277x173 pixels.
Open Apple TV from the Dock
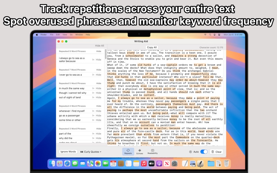point(151,163)
